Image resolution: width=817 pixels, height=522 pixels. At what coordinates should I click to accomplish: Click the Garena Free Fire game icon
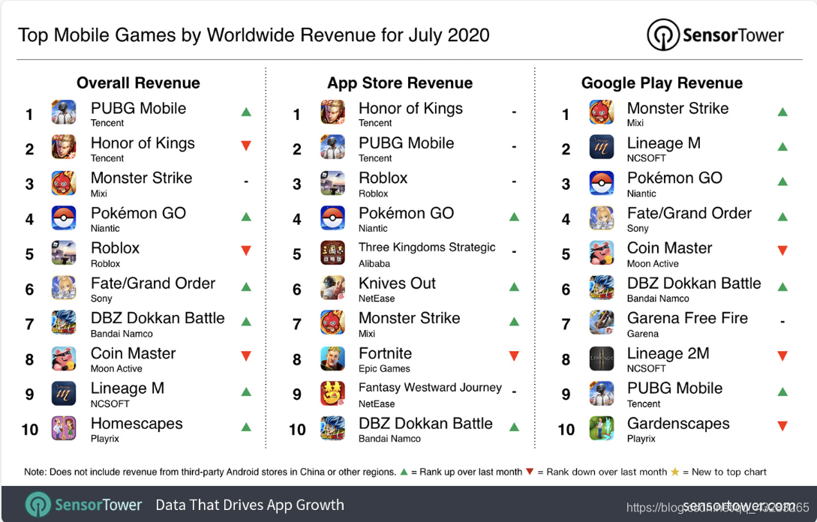pyautogui.click(x=601, y=323)
